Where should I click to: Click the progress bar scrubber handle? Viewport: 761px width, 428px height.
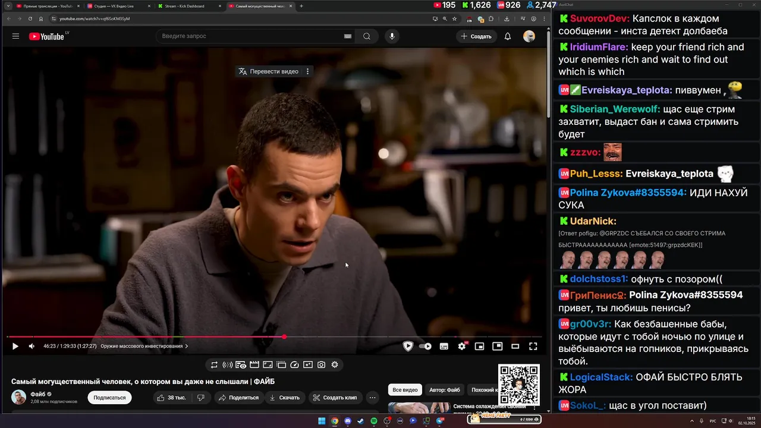click(284, 337)
